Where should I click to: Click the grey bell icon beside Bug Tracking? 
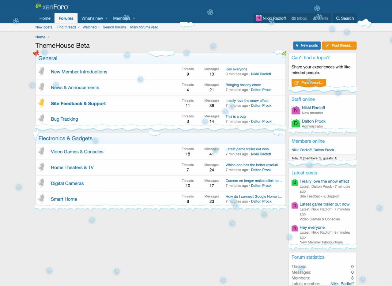(41, 119)
